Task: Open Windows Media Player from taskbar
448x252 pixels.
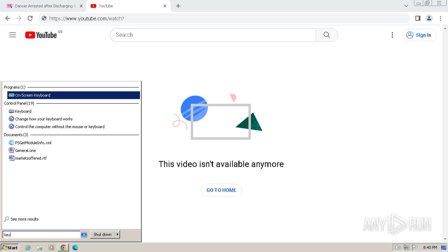Action: click(x=51, y=247)
